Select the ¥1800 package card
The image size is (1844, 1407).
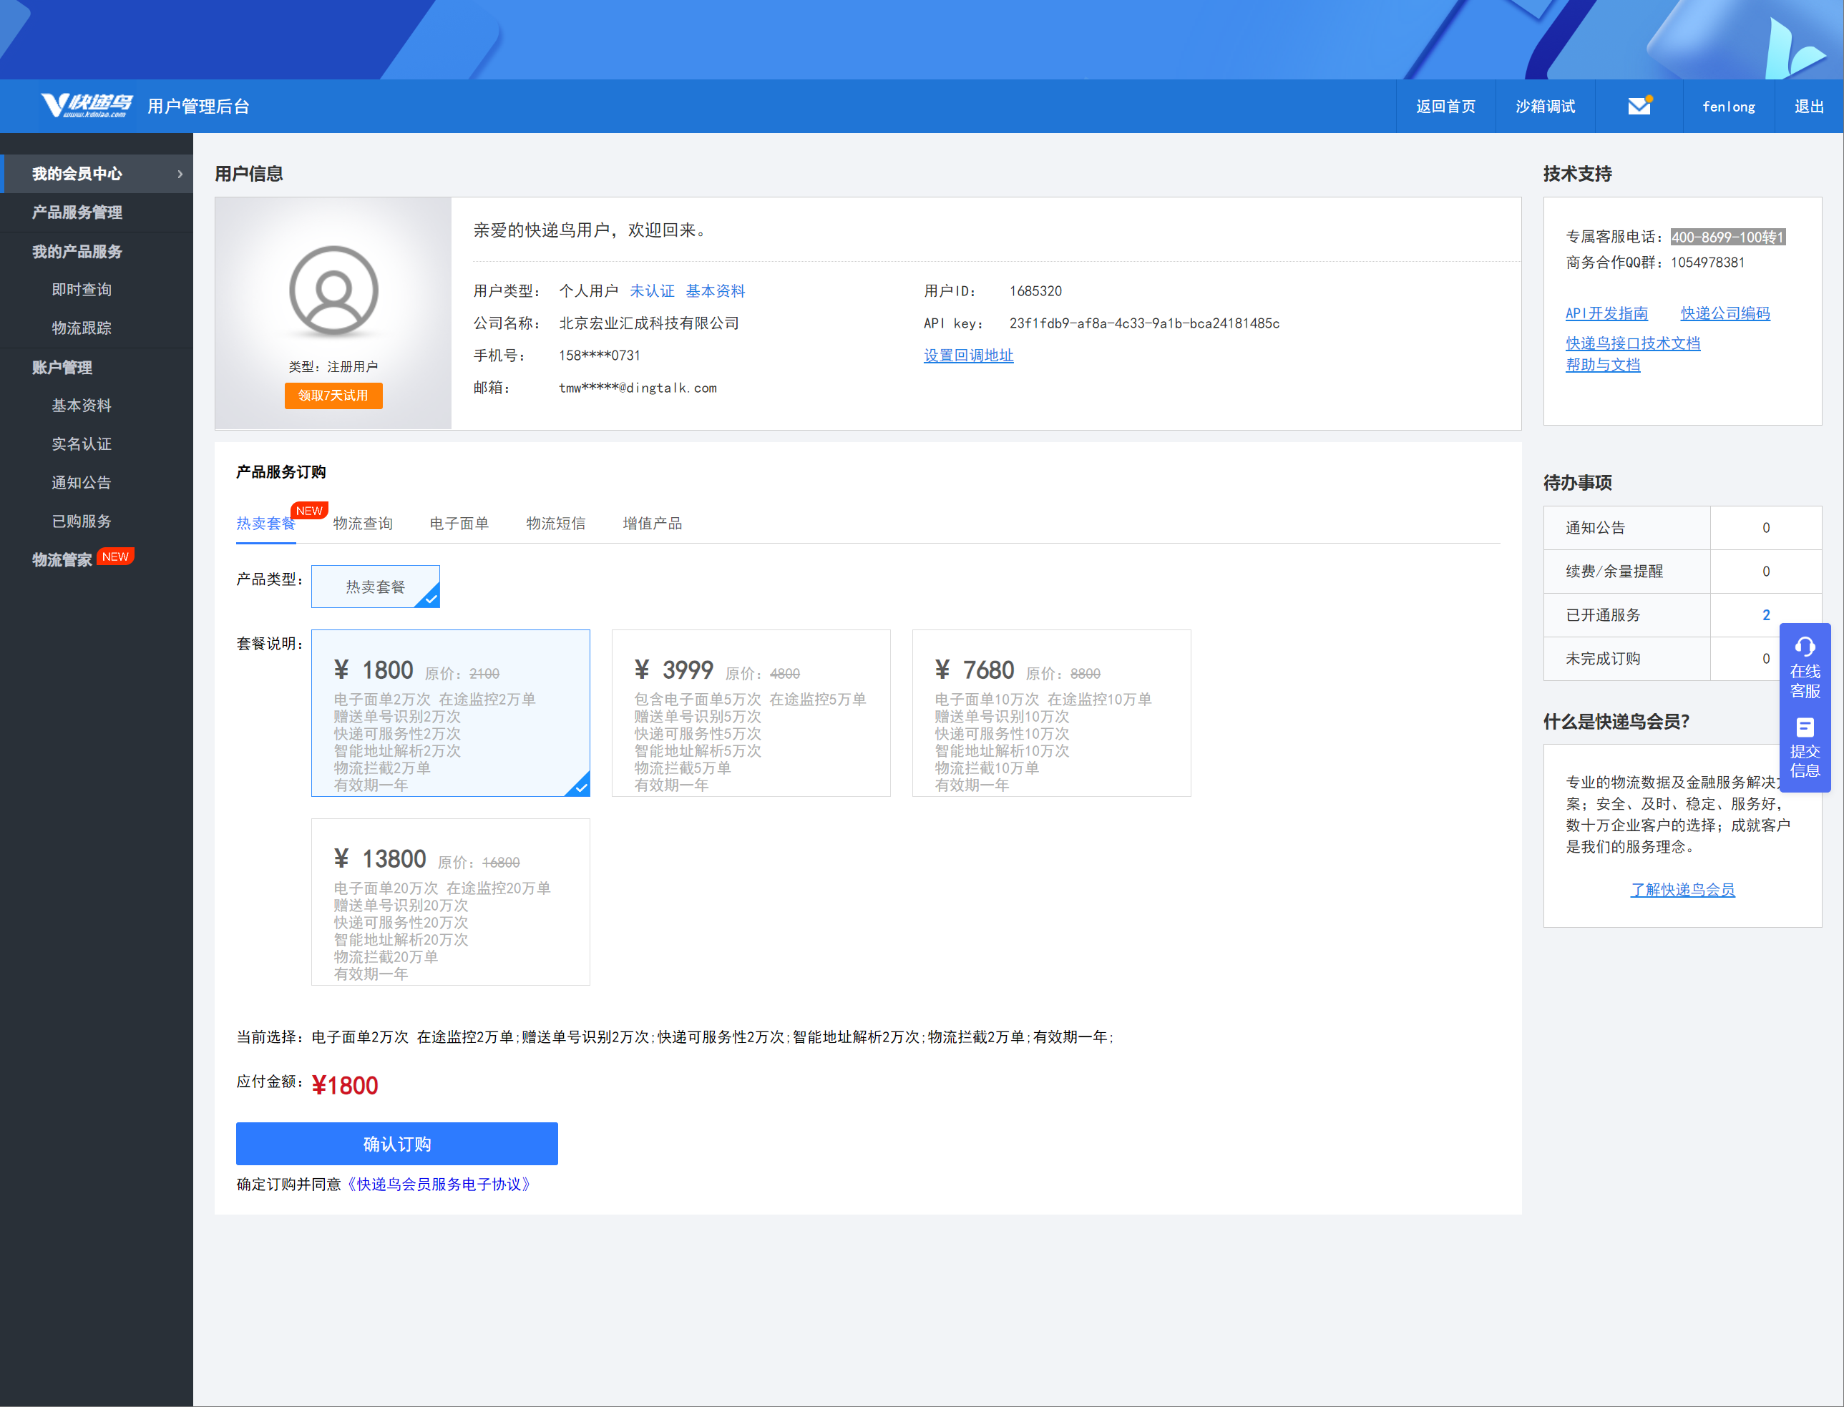tap(451, 712)
